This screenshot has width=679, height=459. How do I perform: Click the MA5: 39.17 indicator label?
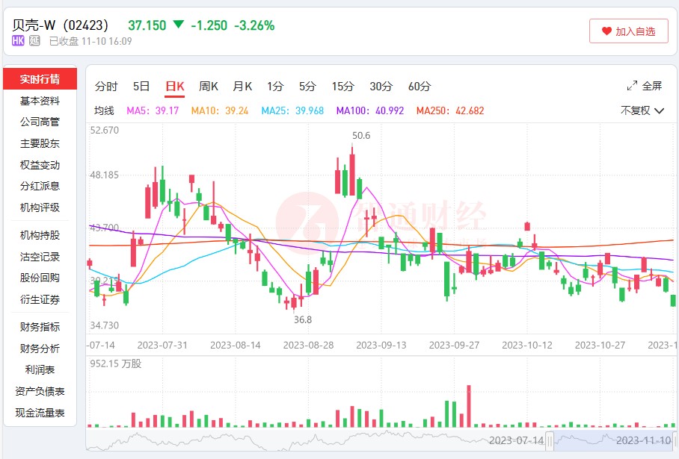click(153, 110)
